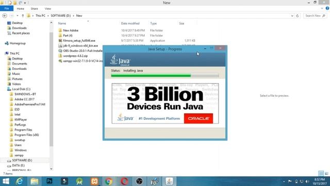Open XAMPP from the taskbar

[94, 181]
